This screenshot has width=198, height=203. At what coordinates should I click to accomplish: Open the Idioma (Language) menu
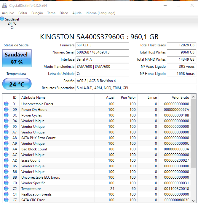(x=100, y=13)
